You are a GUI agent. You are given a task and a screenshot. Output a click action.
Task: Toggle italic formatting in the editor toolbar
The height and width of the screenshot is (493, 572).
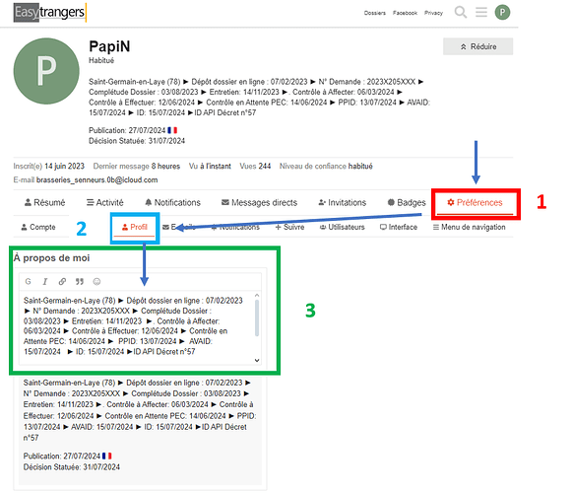click(45, 281)
